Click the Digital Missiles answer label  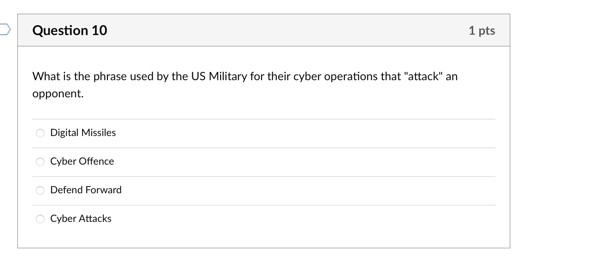point(83,133)
